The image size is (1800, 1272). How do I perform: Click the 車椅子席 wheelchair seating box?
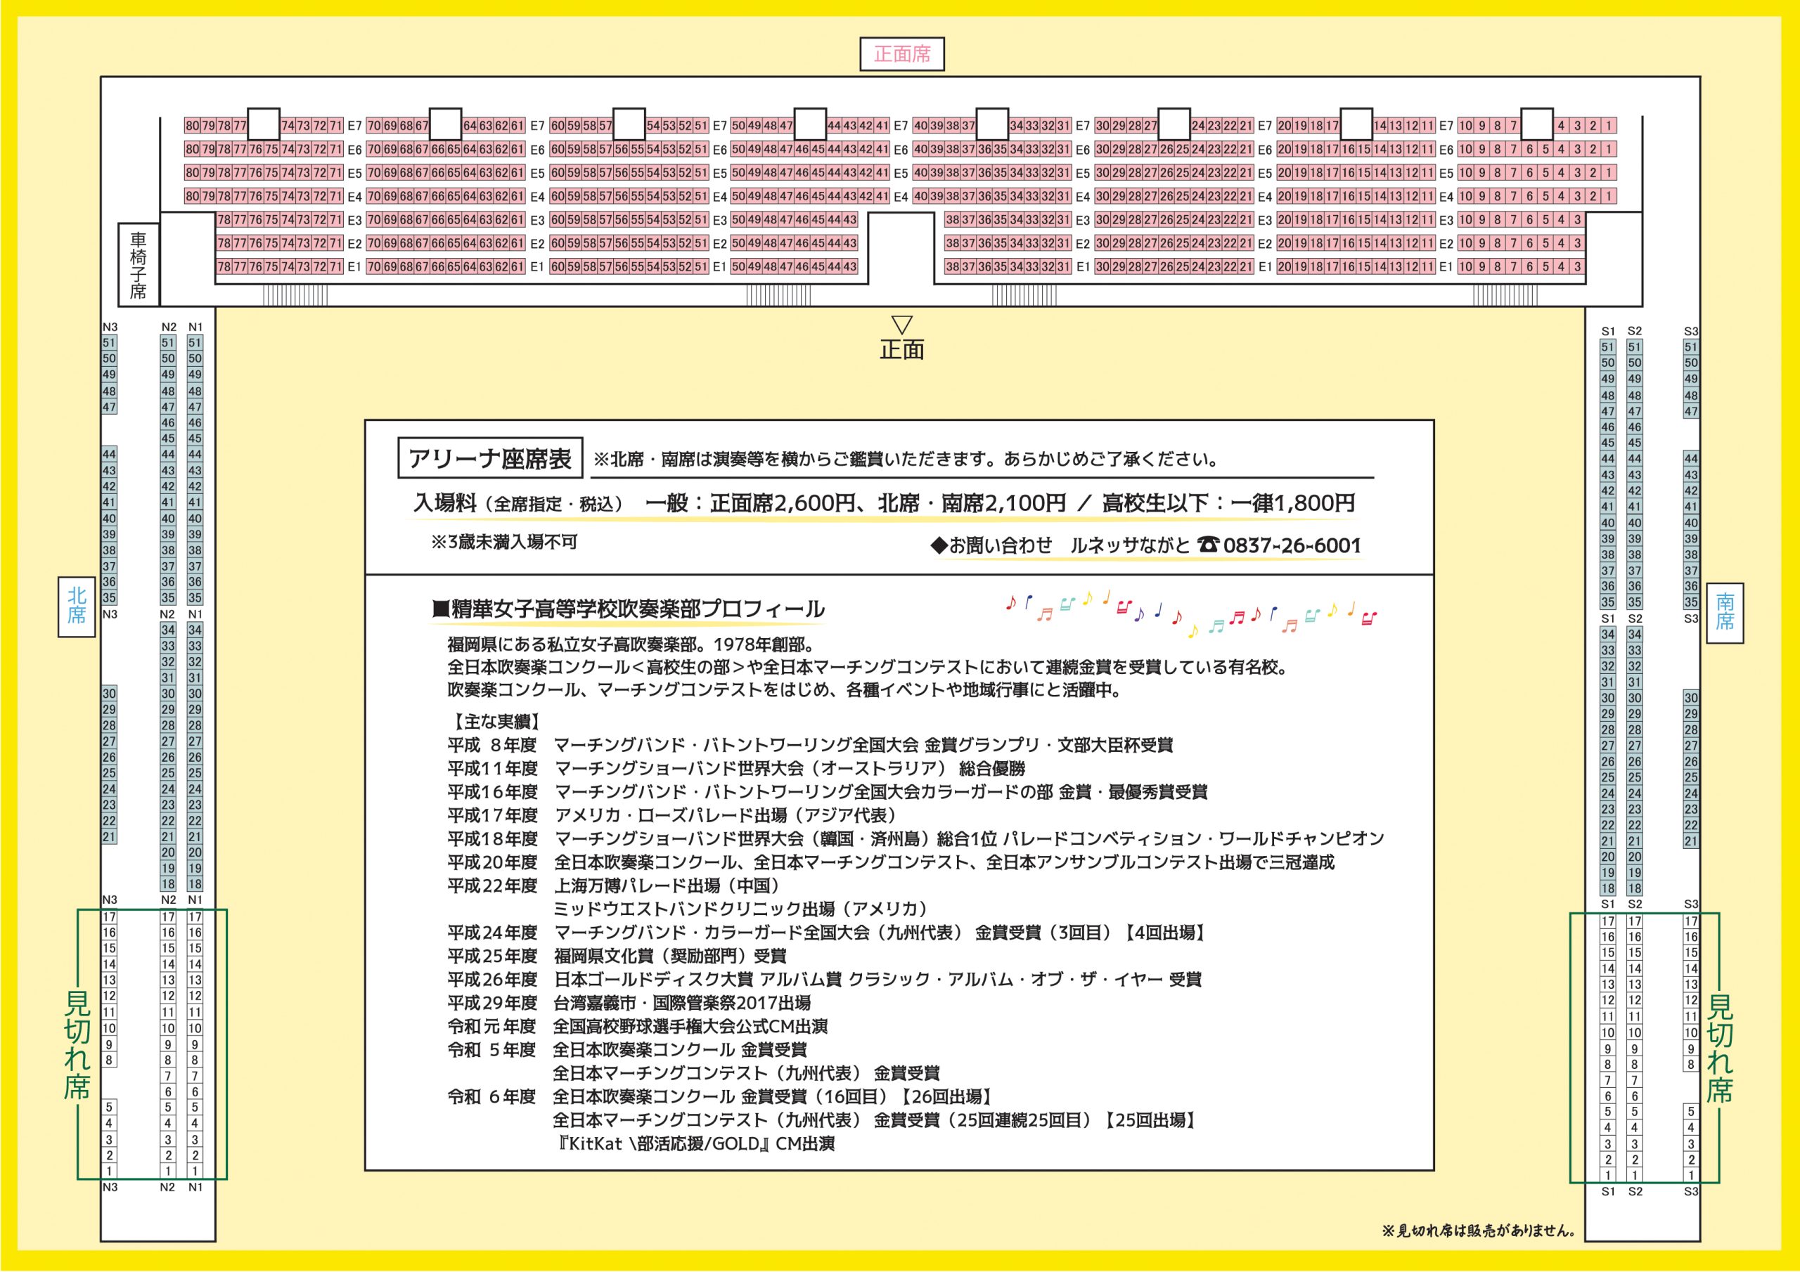point(139,265)
